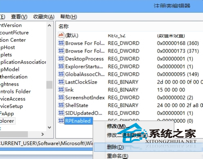Select the CurrentVersion tree key

click(11, 25)
